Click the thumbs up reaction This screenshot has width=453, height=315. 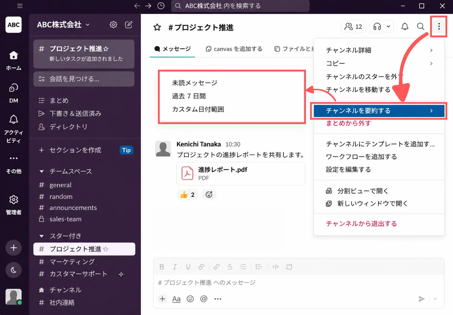pyautogui.click(x=187, y=195)
